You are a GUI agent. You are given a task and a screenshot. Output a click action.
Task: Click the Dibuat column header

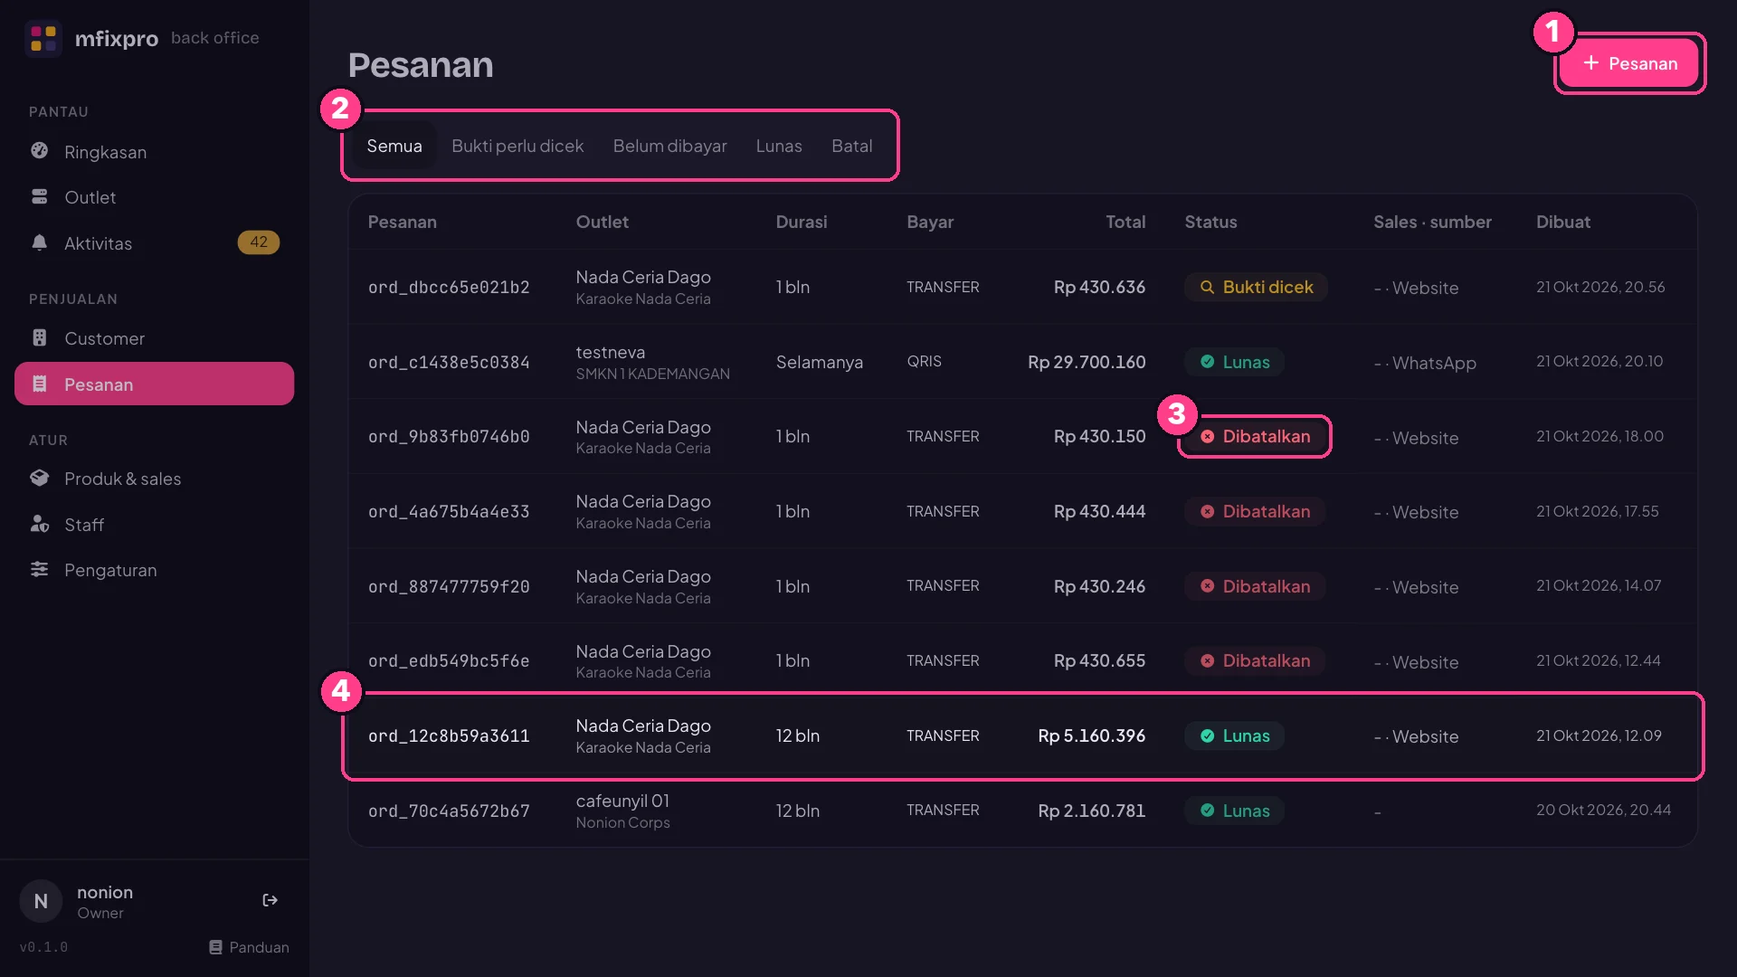(x=1562, y=222)
